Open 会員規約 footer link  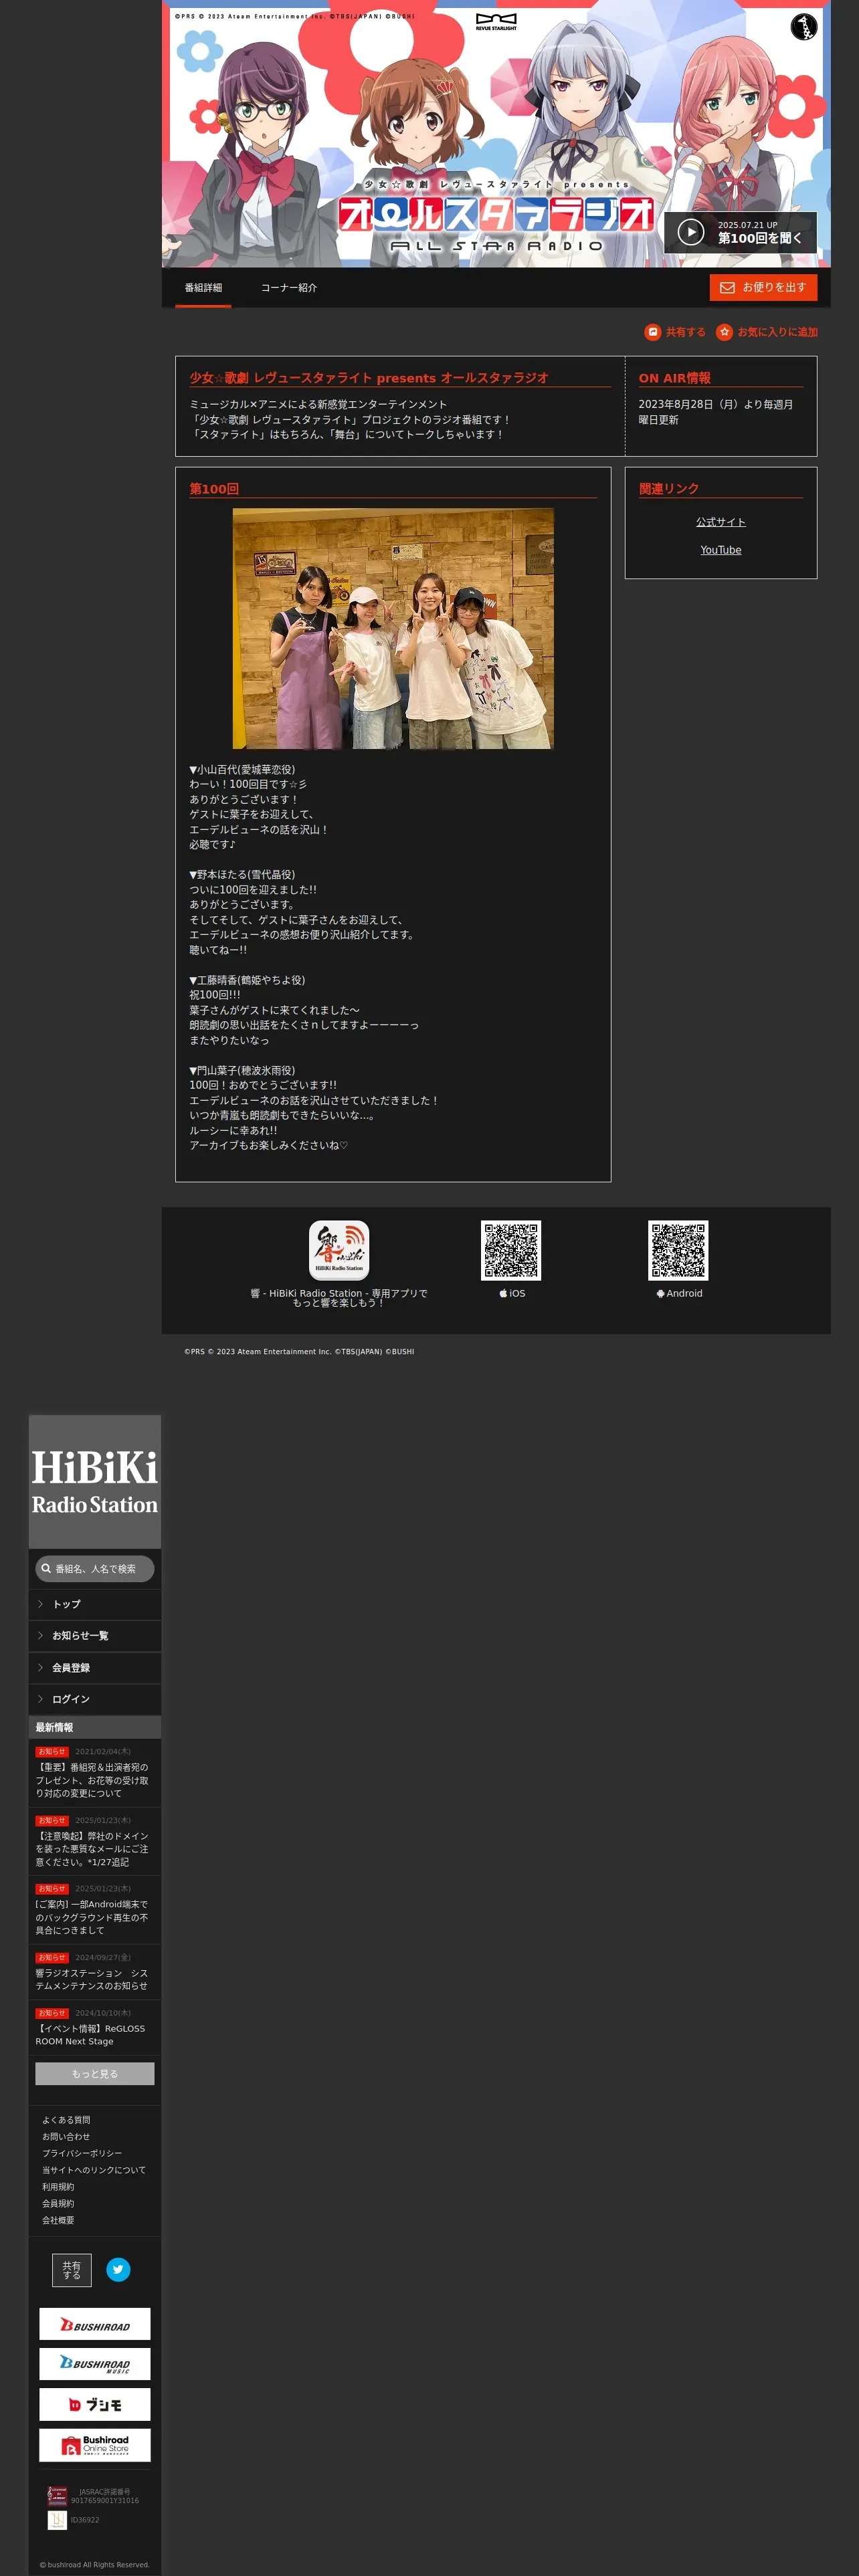pos(58,2203)
